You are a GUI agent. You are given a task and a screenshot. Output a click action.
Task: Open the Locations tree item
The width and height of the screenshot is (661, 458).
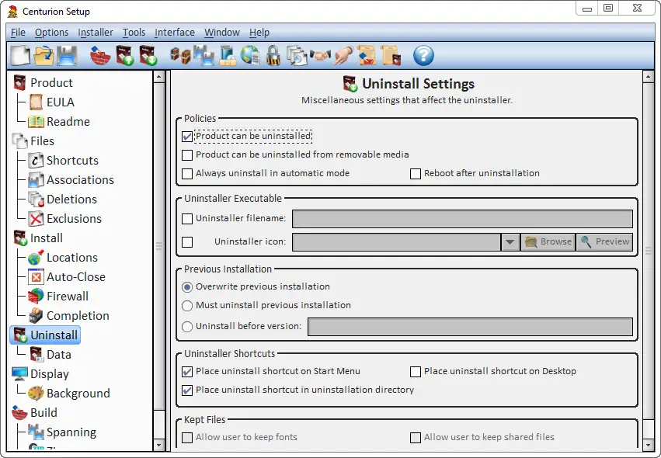[x=72, y=258]
